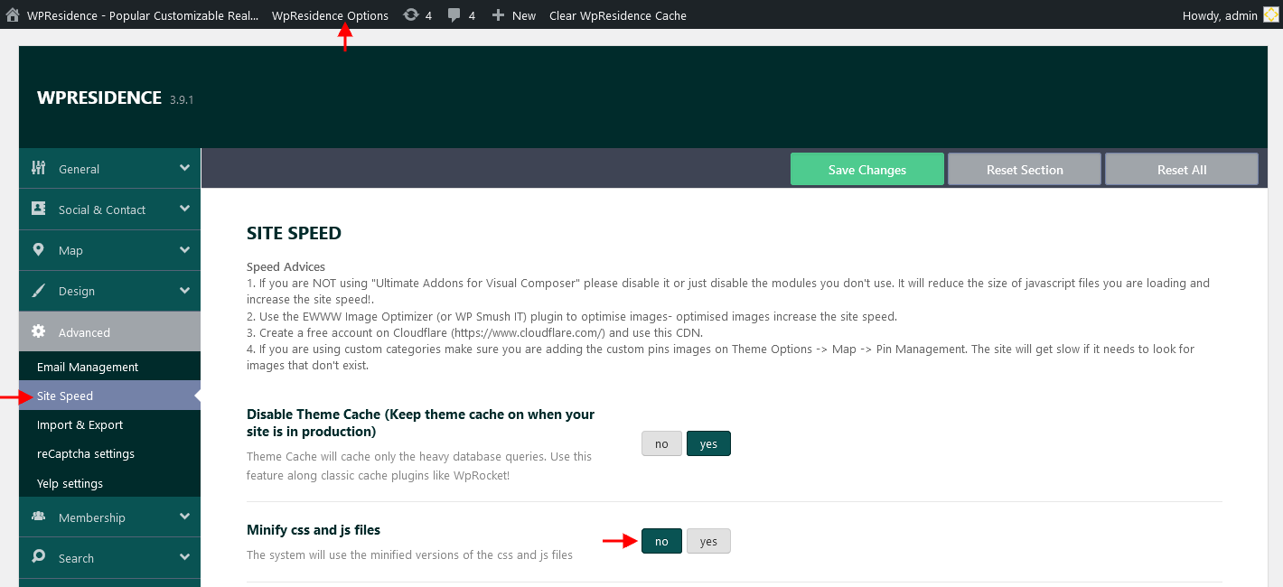
Task: Open Email Management submenu item
Action: click(109, 367)
